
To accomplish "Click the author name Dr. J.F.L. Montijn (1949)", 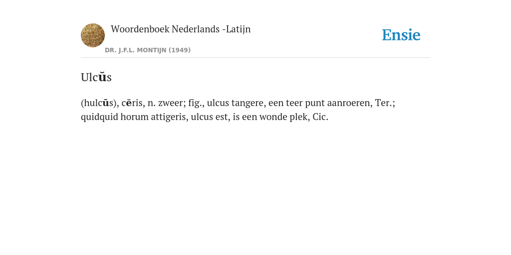I will tap(148, 50).
